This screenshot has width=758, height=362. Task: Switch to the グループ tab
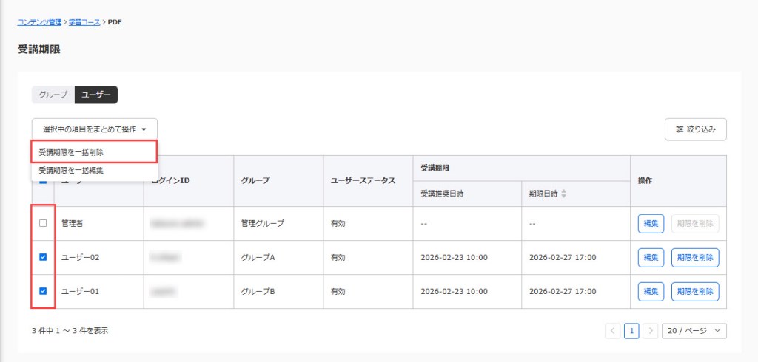53,95
